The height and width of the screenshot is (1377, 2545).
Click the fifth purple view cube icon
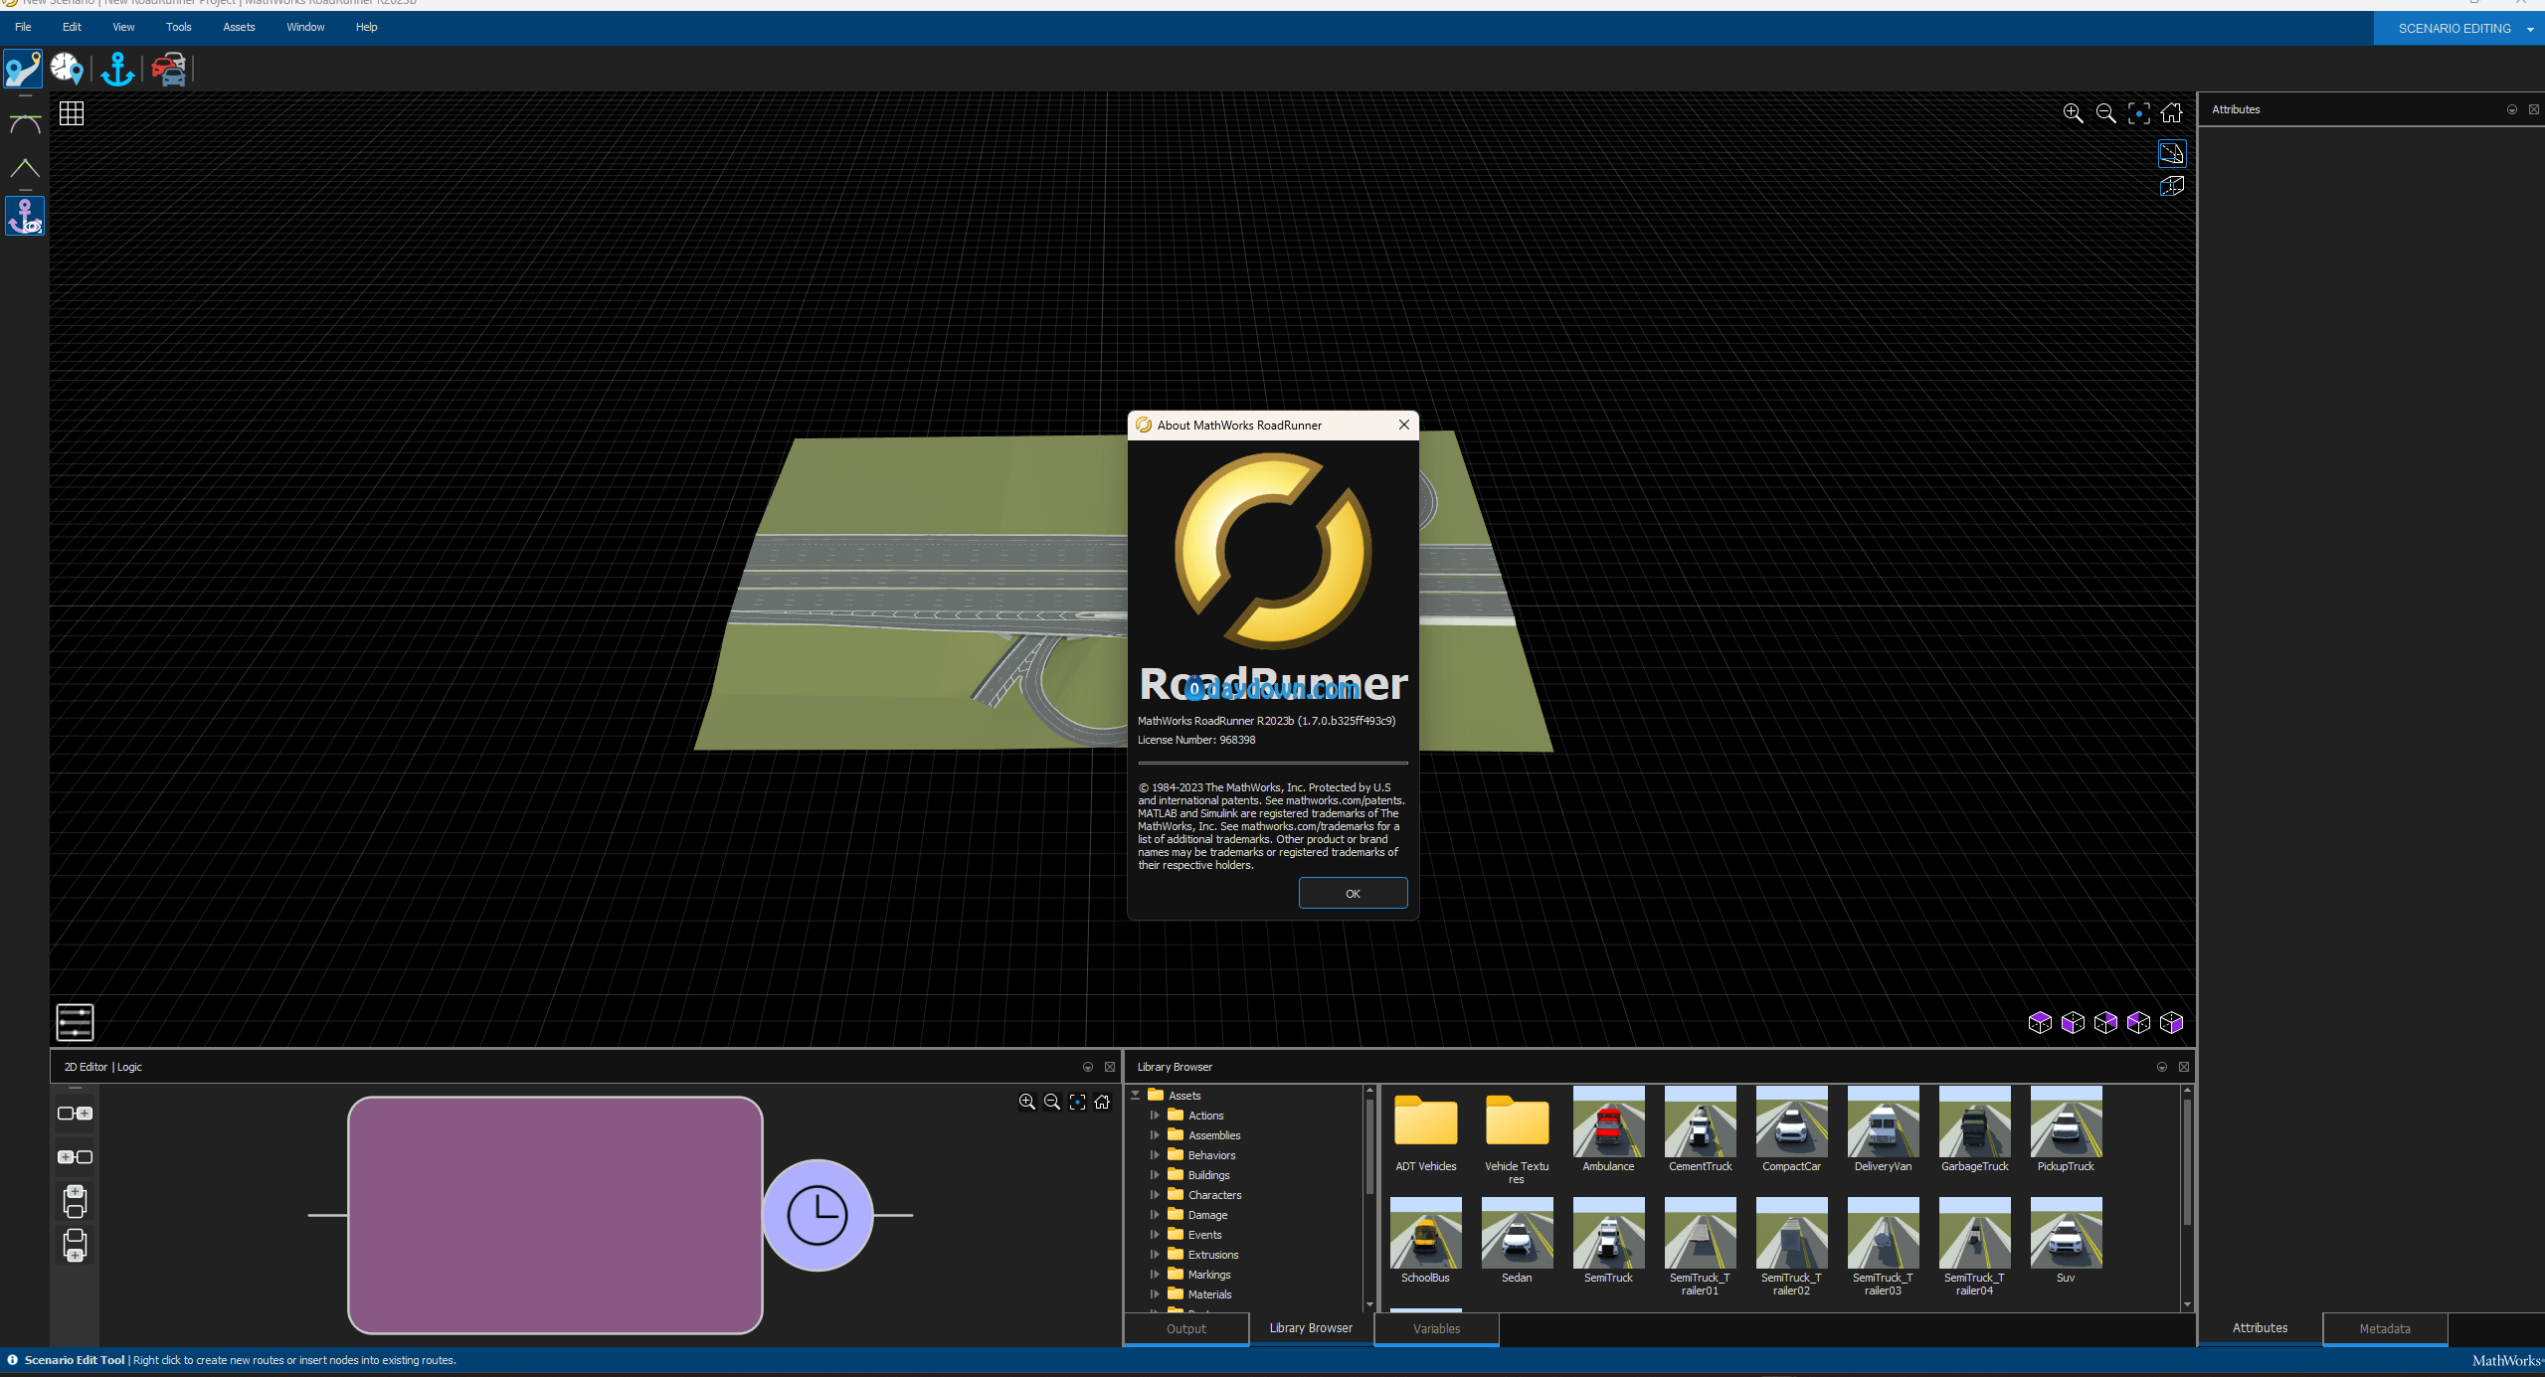tap(2171, 1022)
